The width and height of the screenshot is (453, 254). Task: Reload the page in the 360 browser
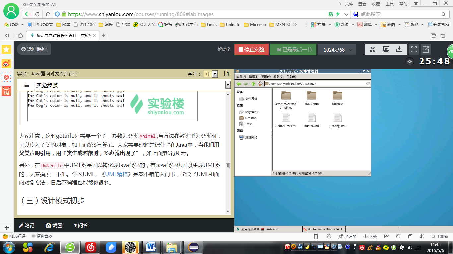tap(37, 14)
